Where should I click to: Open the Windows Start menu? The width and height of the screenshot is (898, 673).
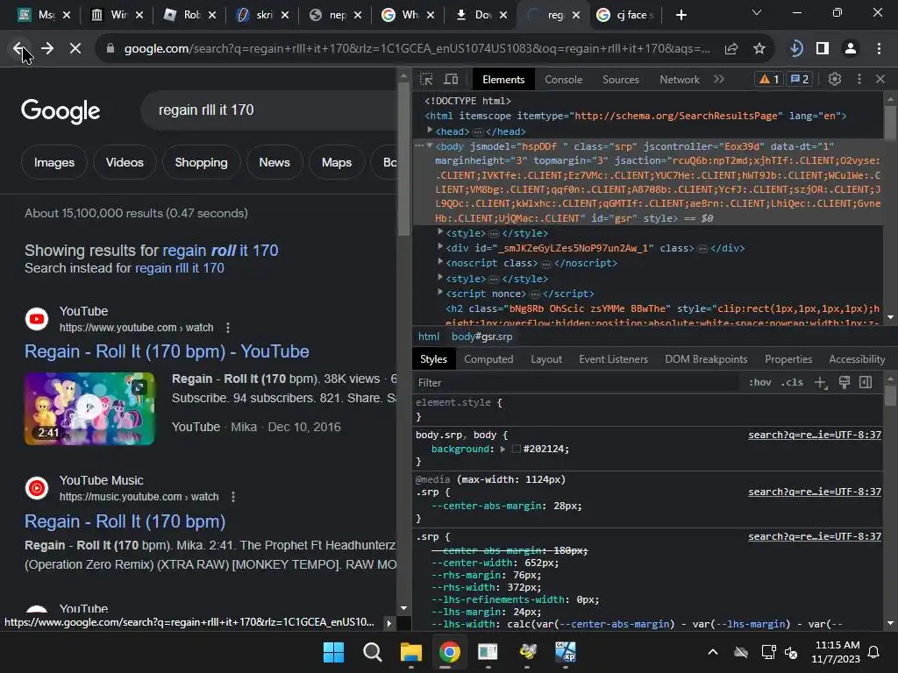pyautogui.click(x=333, y=652)
